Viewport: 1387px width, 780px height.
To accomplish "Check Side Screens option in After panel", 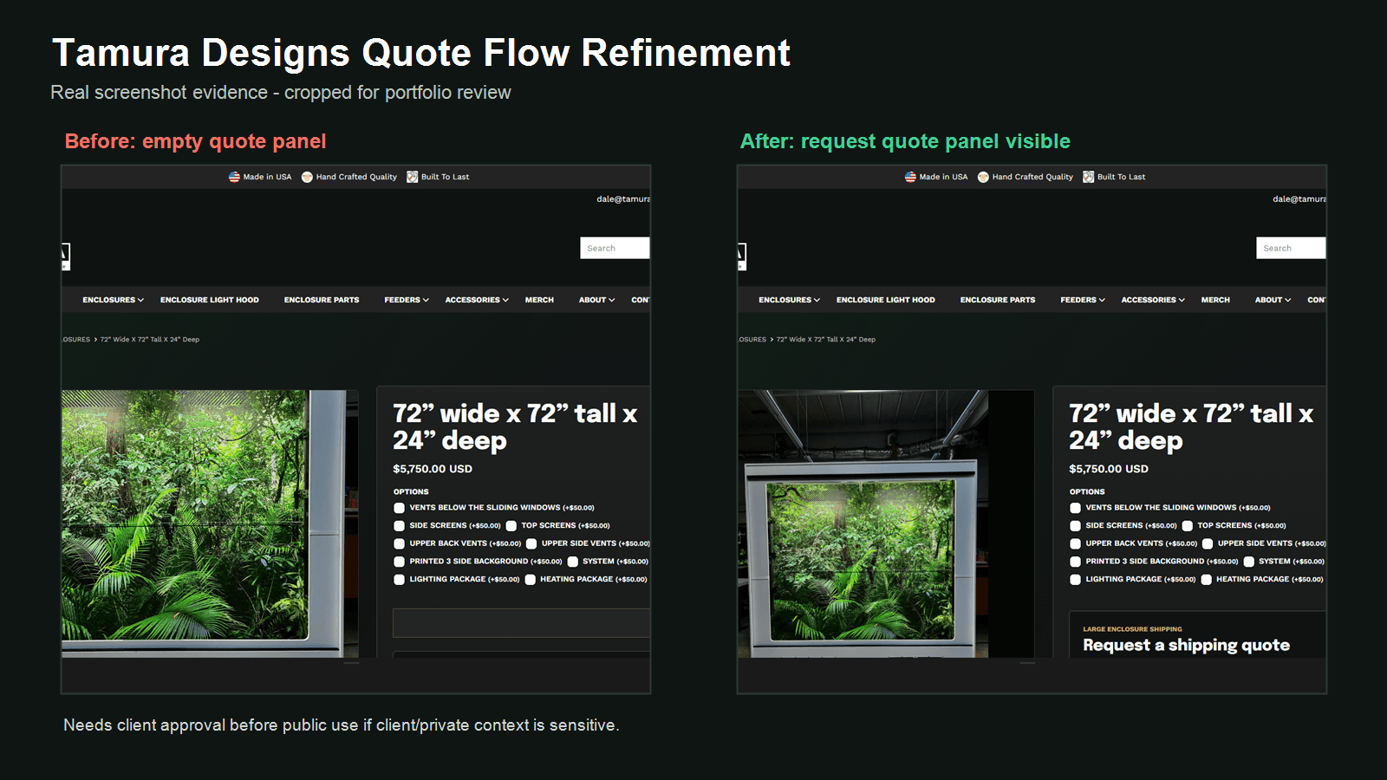I will (x=1076, y=526).
